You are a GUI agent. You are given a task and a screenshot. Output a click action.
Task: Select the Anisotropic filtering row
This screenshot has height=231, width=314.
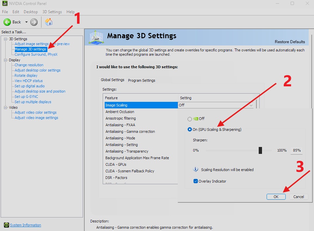click(141, 118)
